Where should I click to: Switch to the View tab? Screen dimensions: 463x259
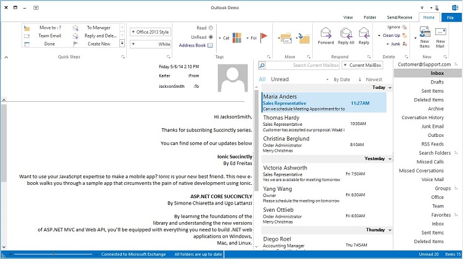pyautogui.click(x=348, y=18)
